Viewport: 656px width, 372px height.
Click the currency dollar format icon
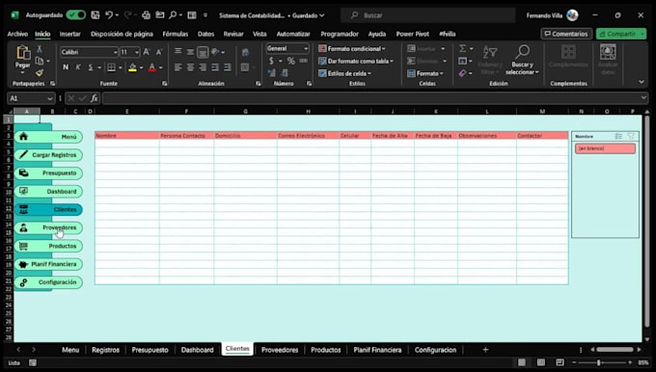(271, 61)
